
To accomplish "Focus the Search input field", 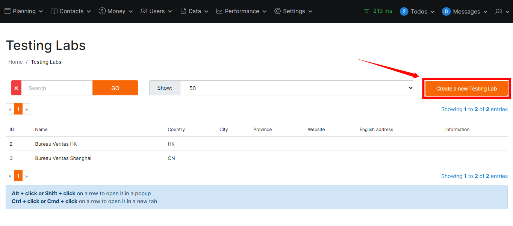I will (57, 88).
